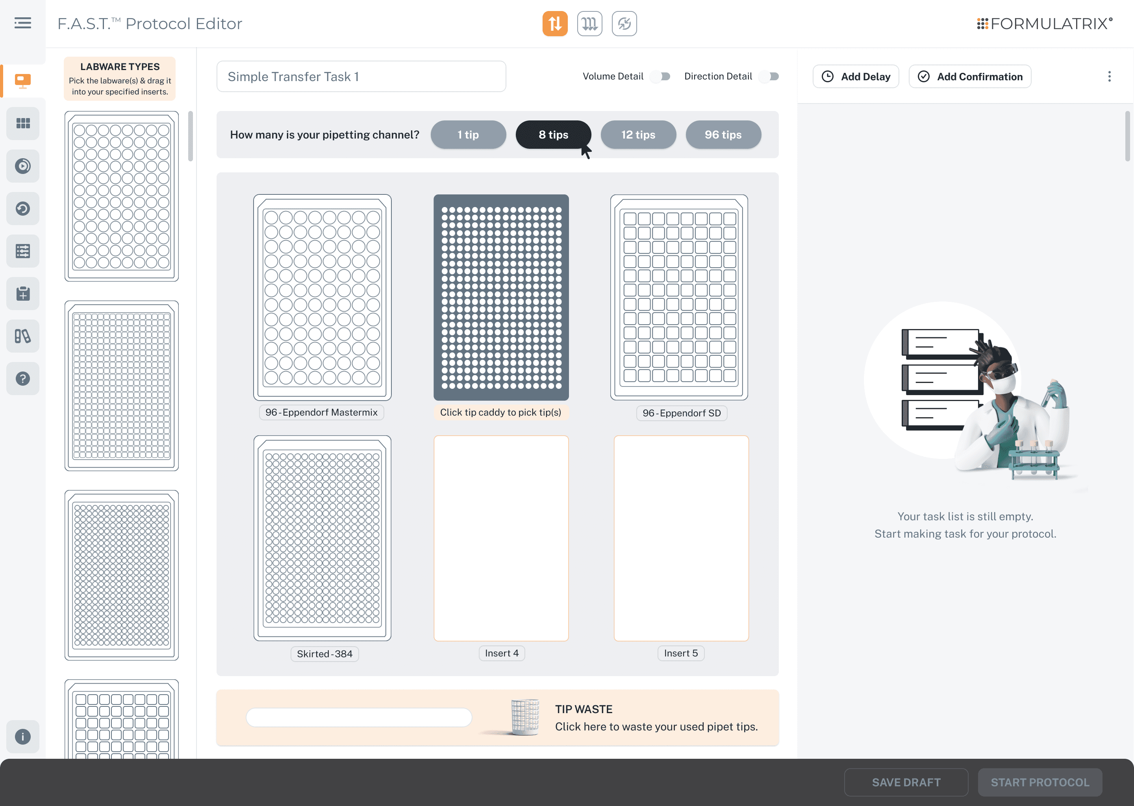
Task: Select the 96 tips channel option
Action: tap(723, 135)
